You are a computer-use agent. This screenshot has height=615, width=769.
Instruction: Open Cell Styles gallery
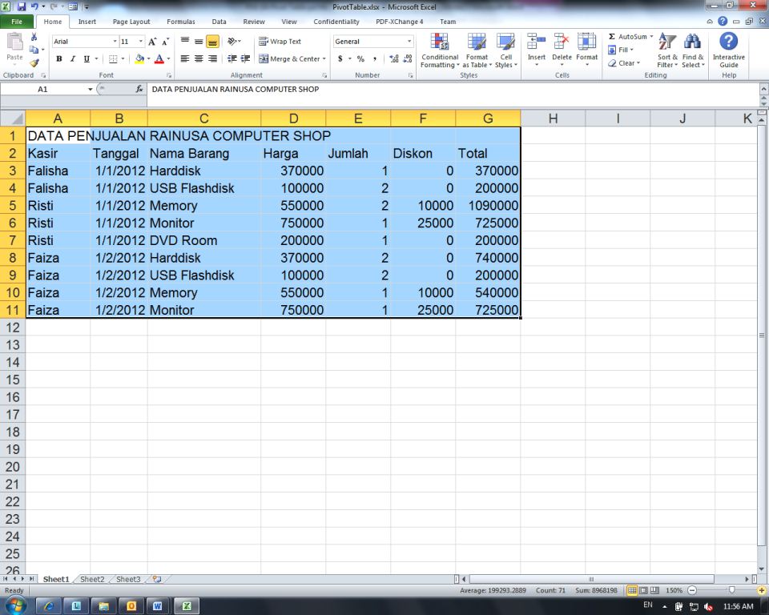coord(505,50)
